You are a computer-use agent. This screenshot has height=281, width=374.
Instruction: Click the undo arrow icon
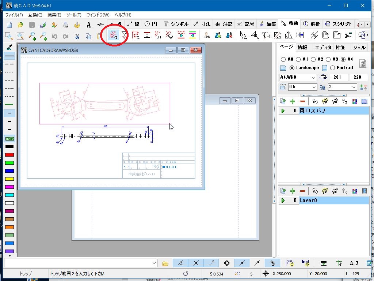54,36
